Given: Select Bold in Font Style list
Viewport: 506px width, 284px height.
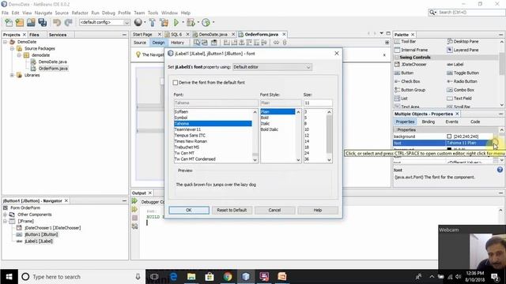Looking at the screenshot, I should pos(265,118).
